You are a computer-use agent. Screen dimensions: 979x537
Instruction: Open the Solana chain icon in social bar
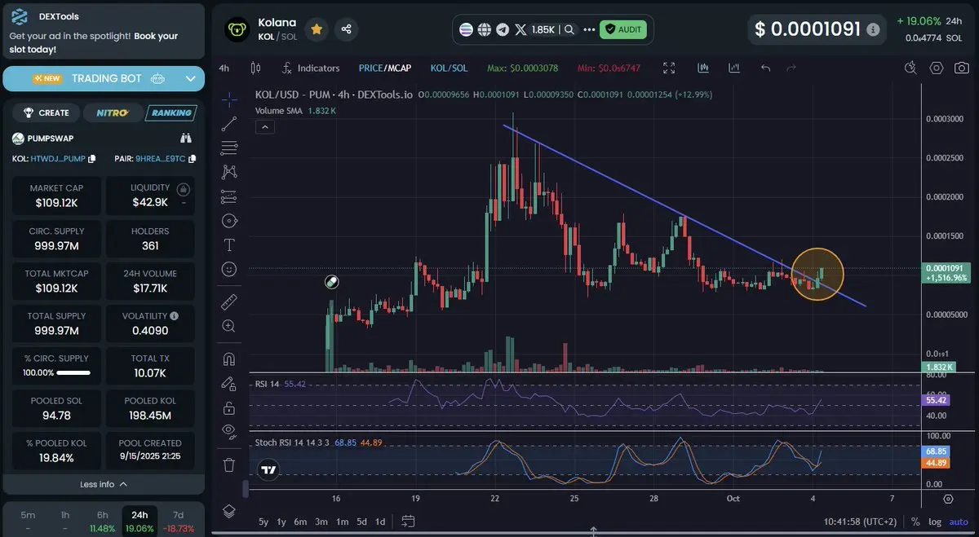(466, 29)
